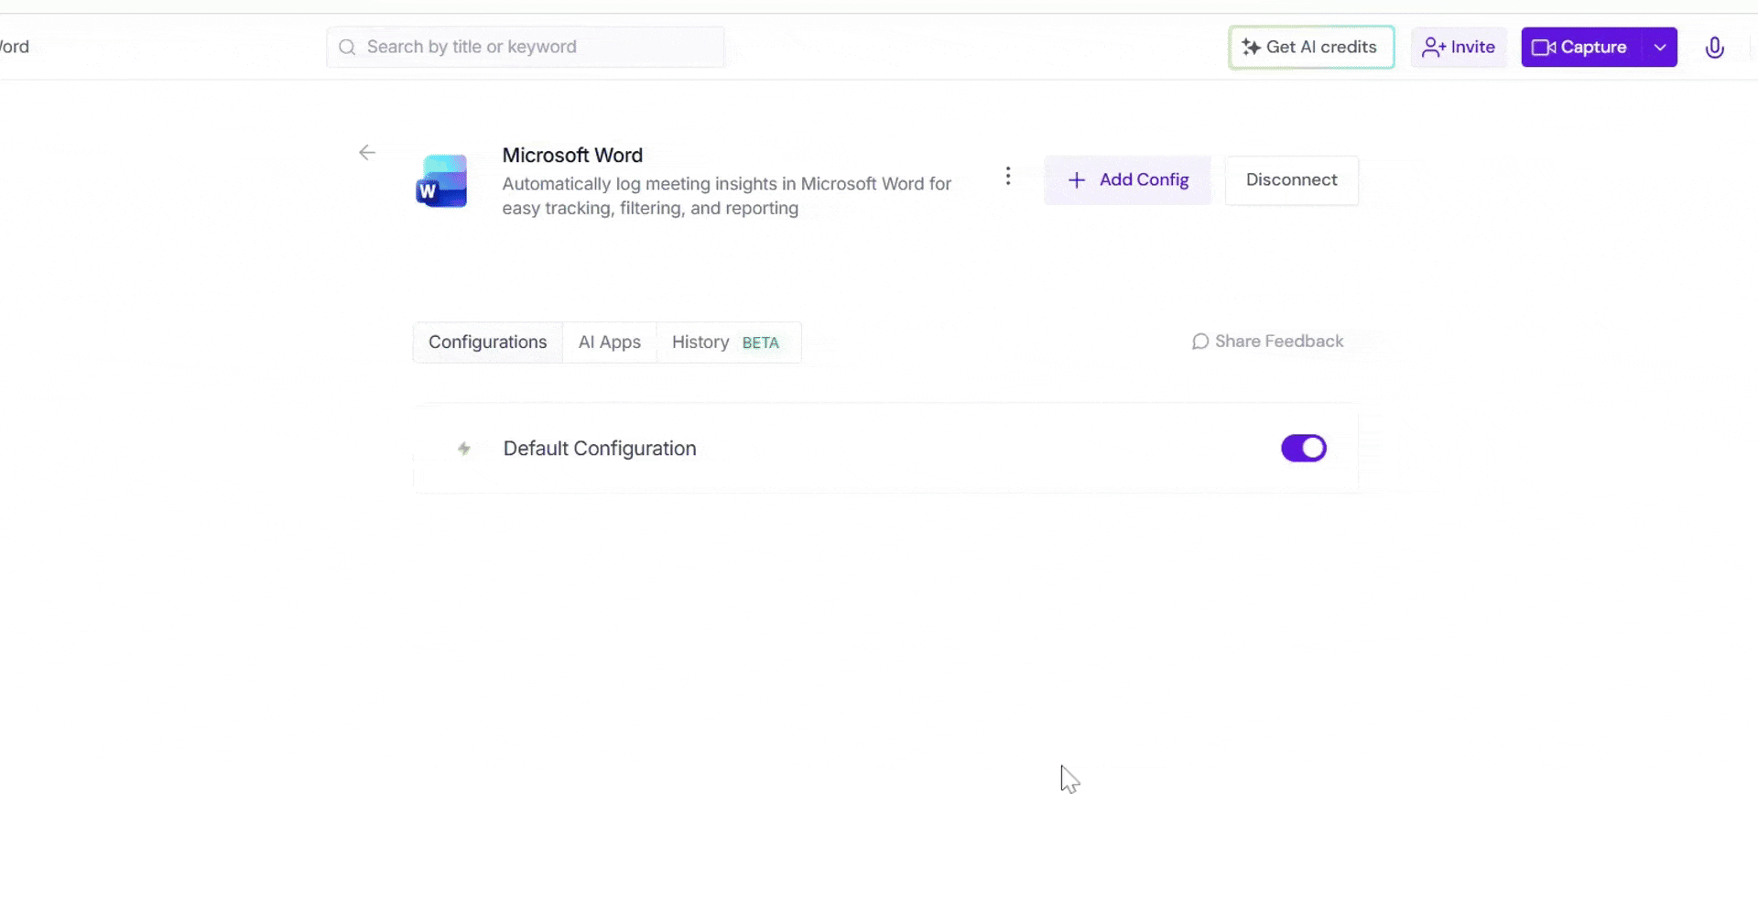Activate the microphone icon in the top bar

(x=1714, y=48)
